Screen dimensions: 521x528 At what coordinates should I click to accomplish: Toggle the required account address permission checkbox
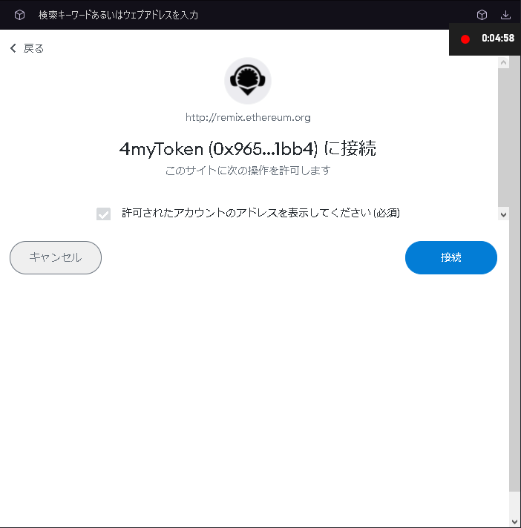click(103, 214)
